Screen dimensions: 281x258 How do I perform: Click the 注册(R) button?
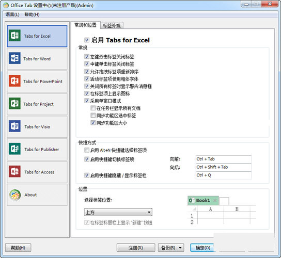coord(136,248)
